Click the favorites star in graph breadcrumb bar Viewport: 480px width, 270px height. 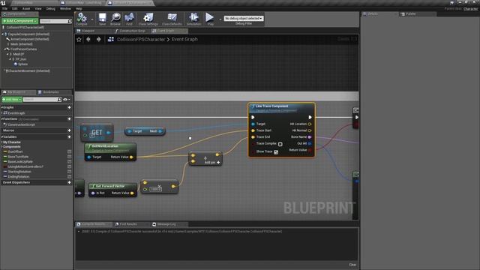(x=79, y=39)
